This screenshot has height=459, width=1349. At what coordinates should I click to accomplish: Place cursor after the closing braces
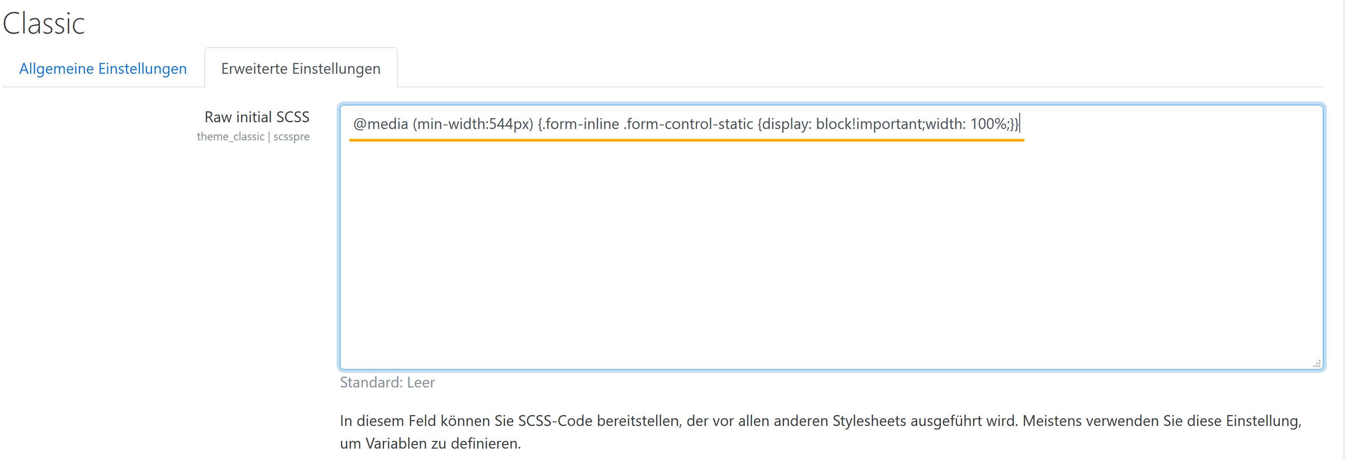(x=1020, y=124)
